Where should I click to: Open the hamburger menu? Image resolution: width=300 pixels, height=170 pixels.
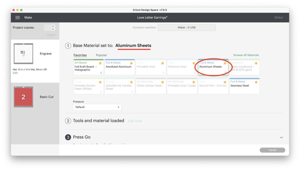18,18
